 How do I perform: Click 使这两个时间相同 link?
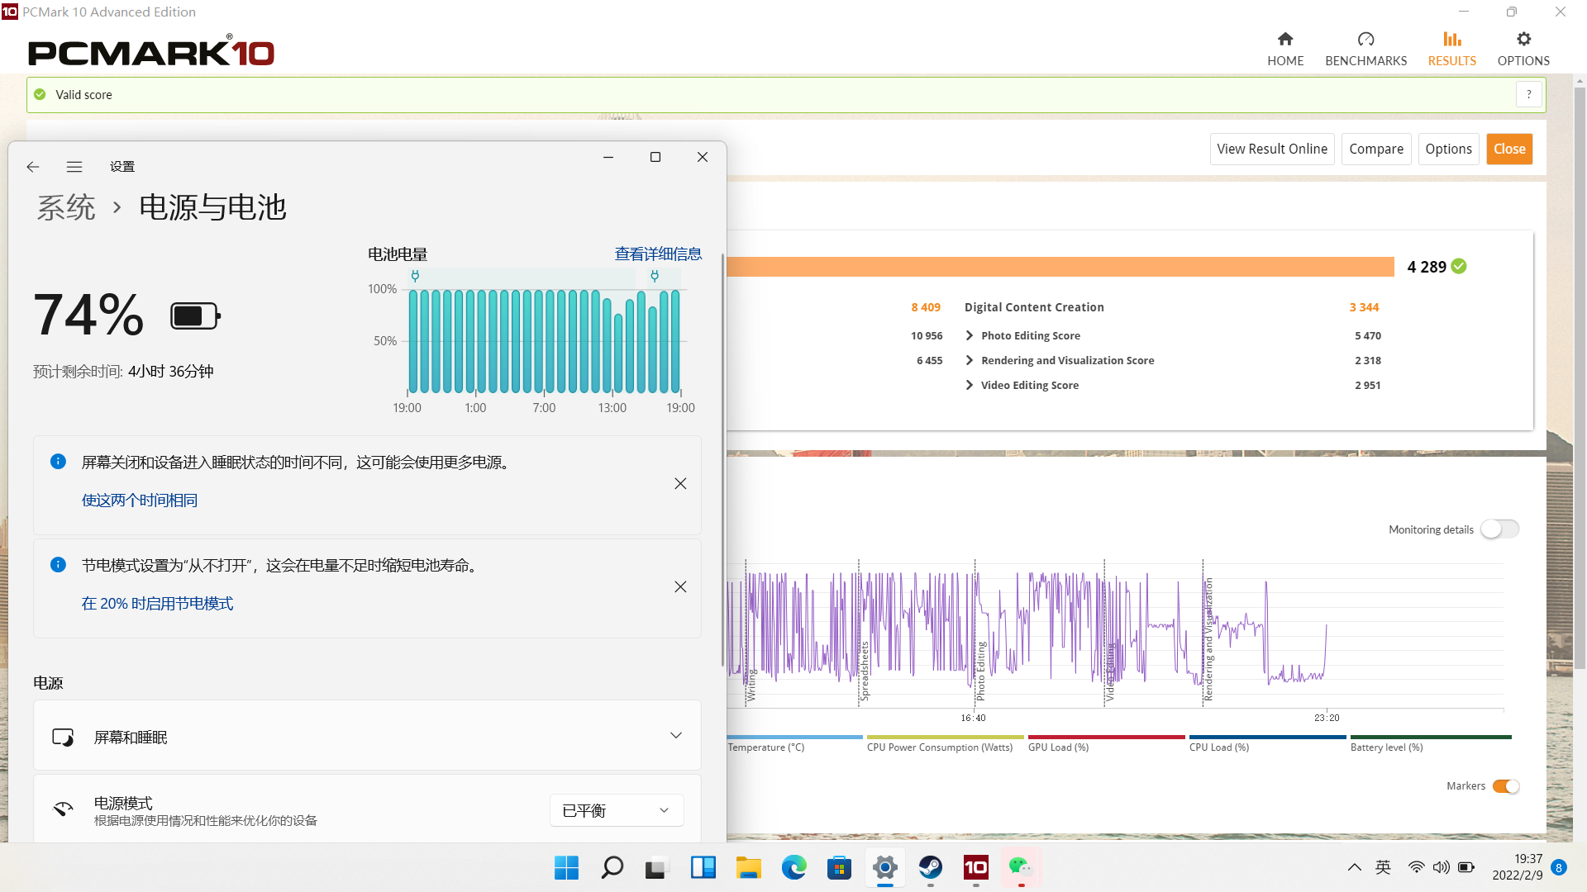pos(140,500)
